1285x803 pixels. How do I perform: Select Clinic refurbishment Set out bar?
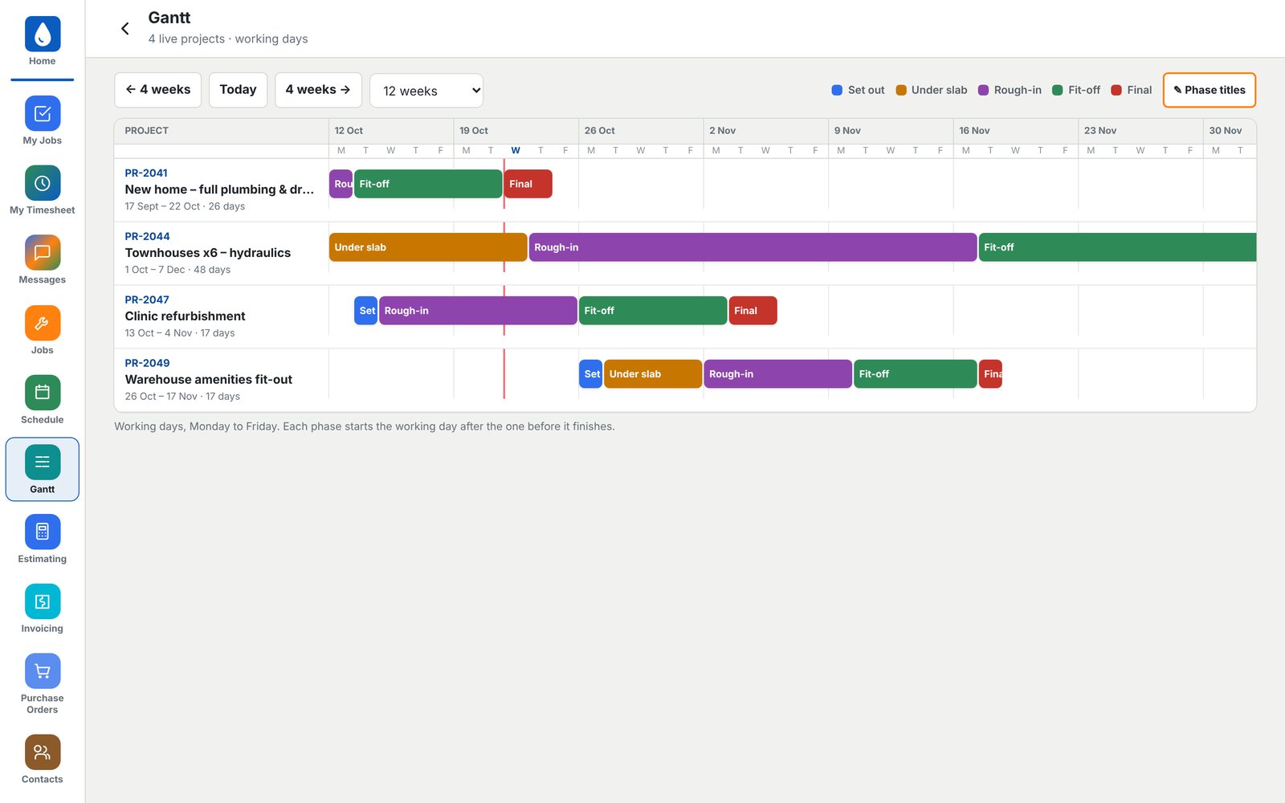point(366,311)
